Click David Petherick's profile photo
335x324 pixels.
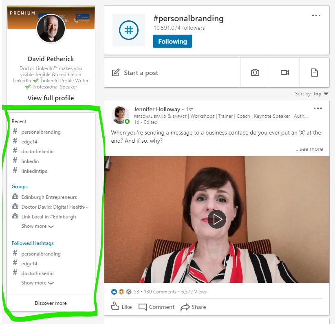[51, 28]
